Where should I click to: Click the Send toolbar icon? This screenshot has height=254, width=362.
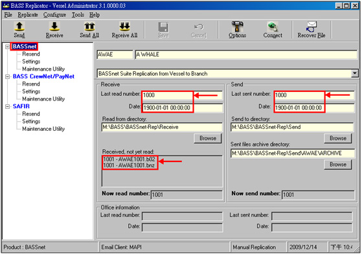(x=19, y=27)
